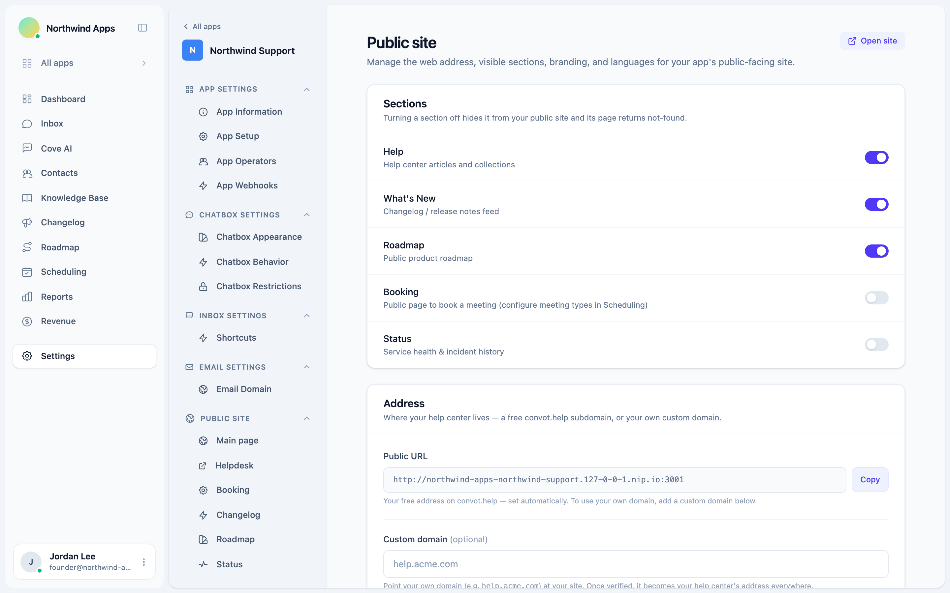This screenshot has width=950, height=593.
Task: Click the Public URL read-only field
Action: [615, 479]
